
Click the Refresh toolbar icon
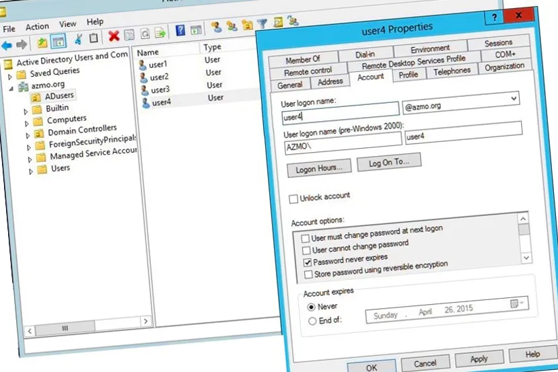point(145,34)
